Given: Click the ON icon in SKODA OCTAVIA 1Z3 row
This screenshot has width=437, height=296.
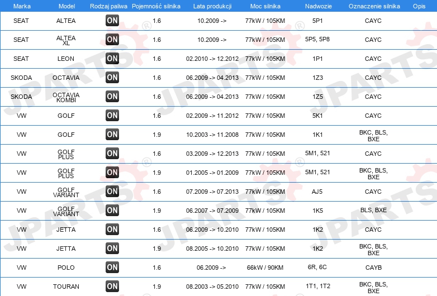Looking at the screenshot, I should 112,78.
